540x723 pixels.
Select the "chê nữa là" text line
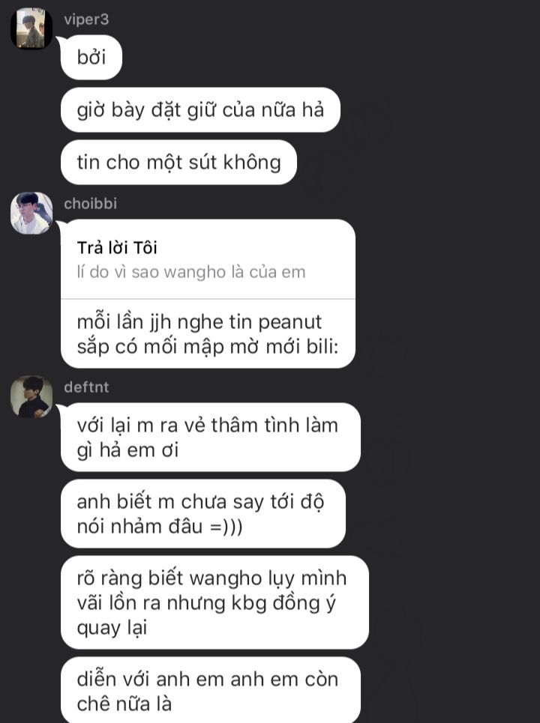[x=124, y=704]
